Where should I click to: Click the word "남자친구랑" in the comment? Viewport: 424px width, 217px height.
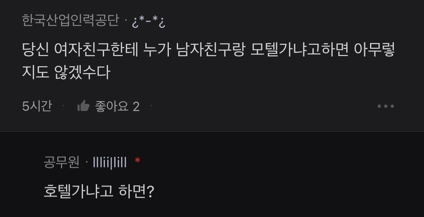[x=210, y=50]
